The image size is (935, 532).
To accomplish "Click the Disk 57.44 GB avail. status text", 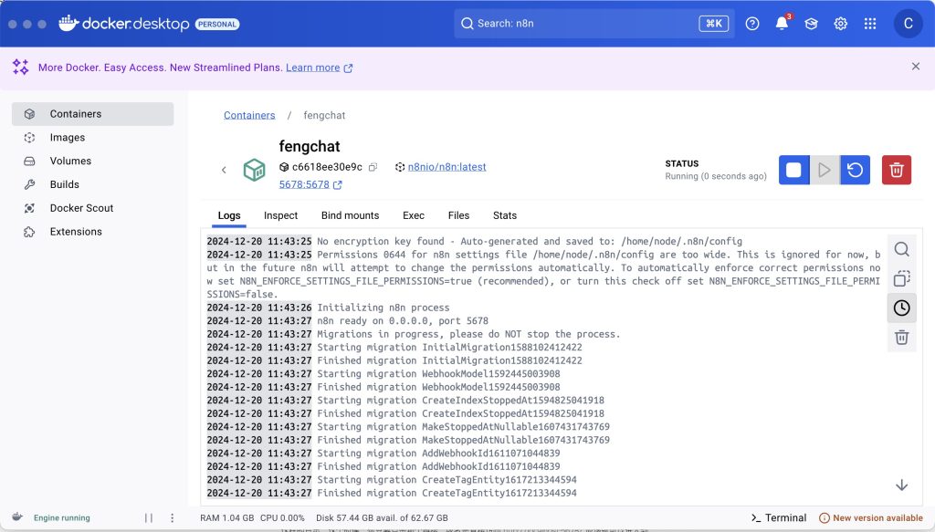I will (382, 517).
